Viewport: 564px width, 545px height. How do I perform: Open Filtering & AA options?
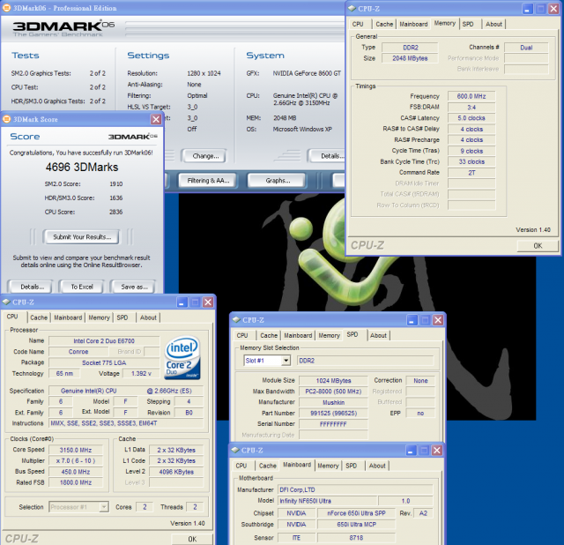click(208, 181)
